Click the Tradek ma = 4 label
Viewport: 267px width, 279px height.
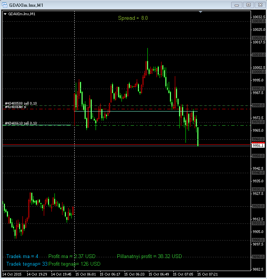(22, 257)
